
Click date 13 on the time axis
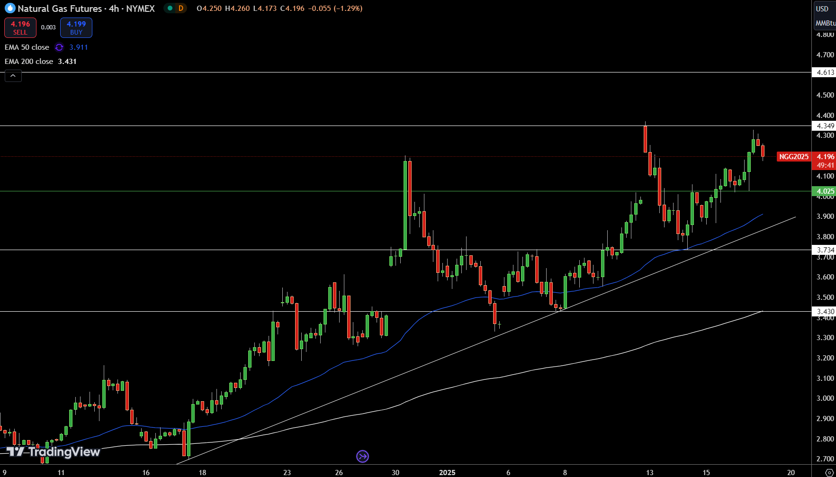coord(650,472)
